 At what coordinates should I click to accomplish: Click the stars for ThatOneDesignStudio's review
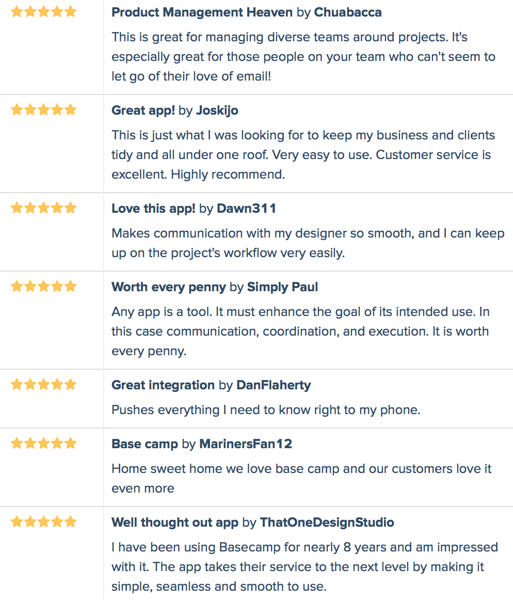click(x=44, y=522)
